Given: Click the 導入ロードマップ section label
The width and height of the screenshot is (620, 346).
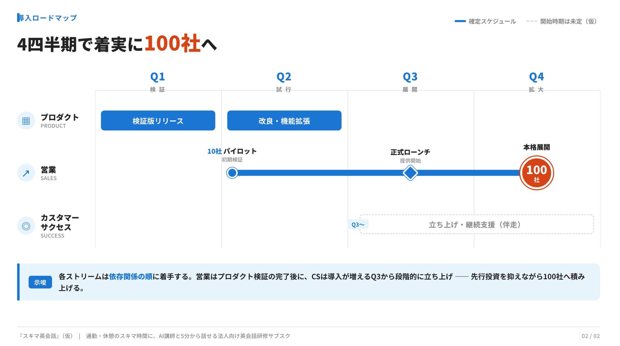Looking at the screenshot, I should point(48,18).
